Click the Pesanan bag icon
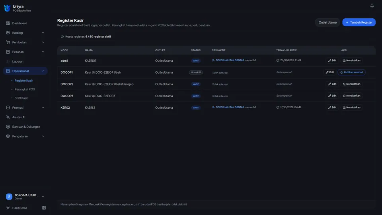382x215 pixels. (8, 52)
